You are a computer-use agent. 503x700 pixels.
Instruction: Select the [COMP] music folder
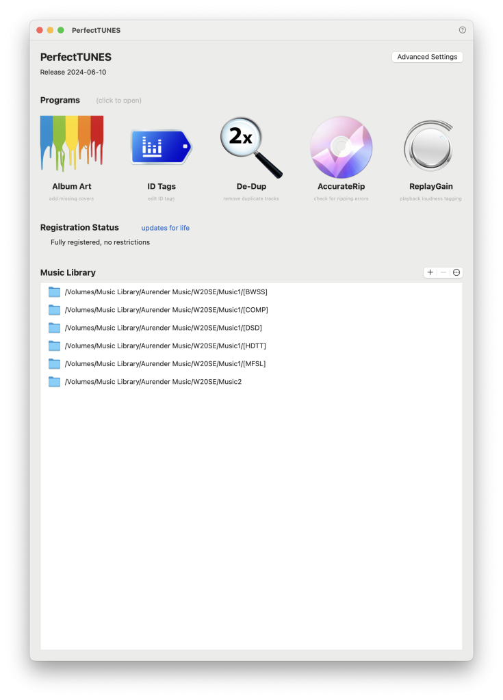click(x=166, y=310)
